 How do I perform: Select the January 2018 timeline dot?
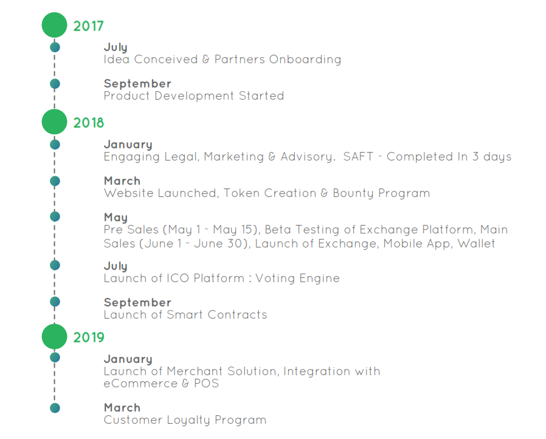(55, 144)
